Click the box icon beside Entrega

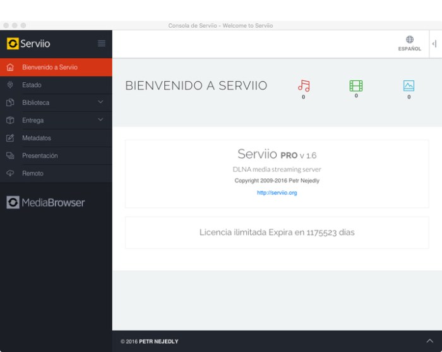pos(10,120)
